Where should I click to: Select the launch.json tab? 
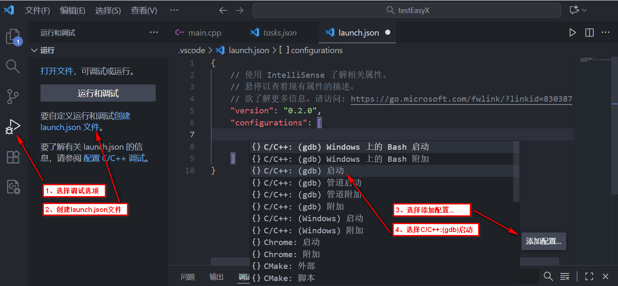357,33
